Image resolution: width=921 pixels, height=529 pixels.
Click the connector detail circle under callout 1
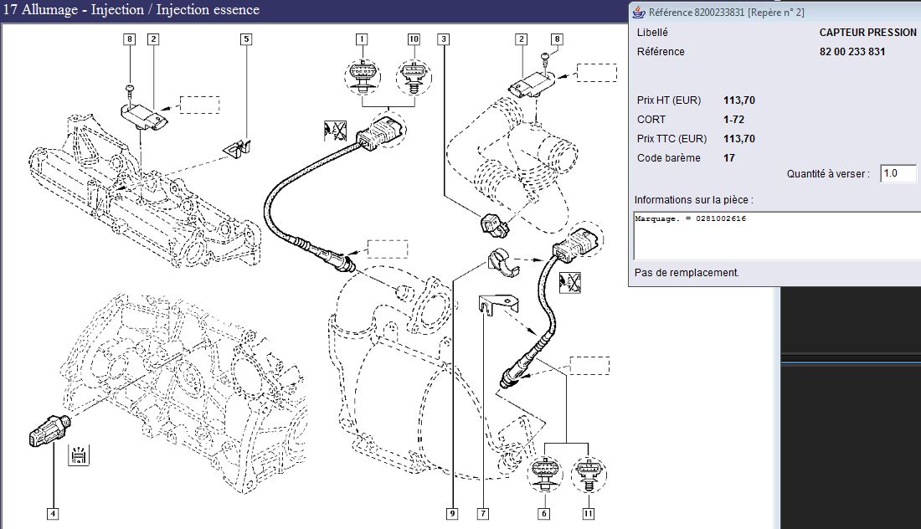click(x=363, y=77)
